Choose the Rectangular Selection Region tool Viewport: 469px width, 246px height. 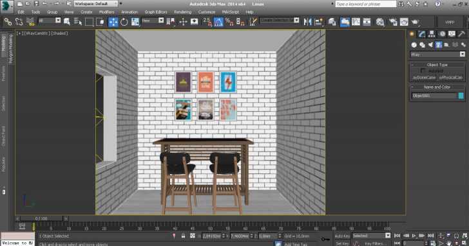(89, 21)
